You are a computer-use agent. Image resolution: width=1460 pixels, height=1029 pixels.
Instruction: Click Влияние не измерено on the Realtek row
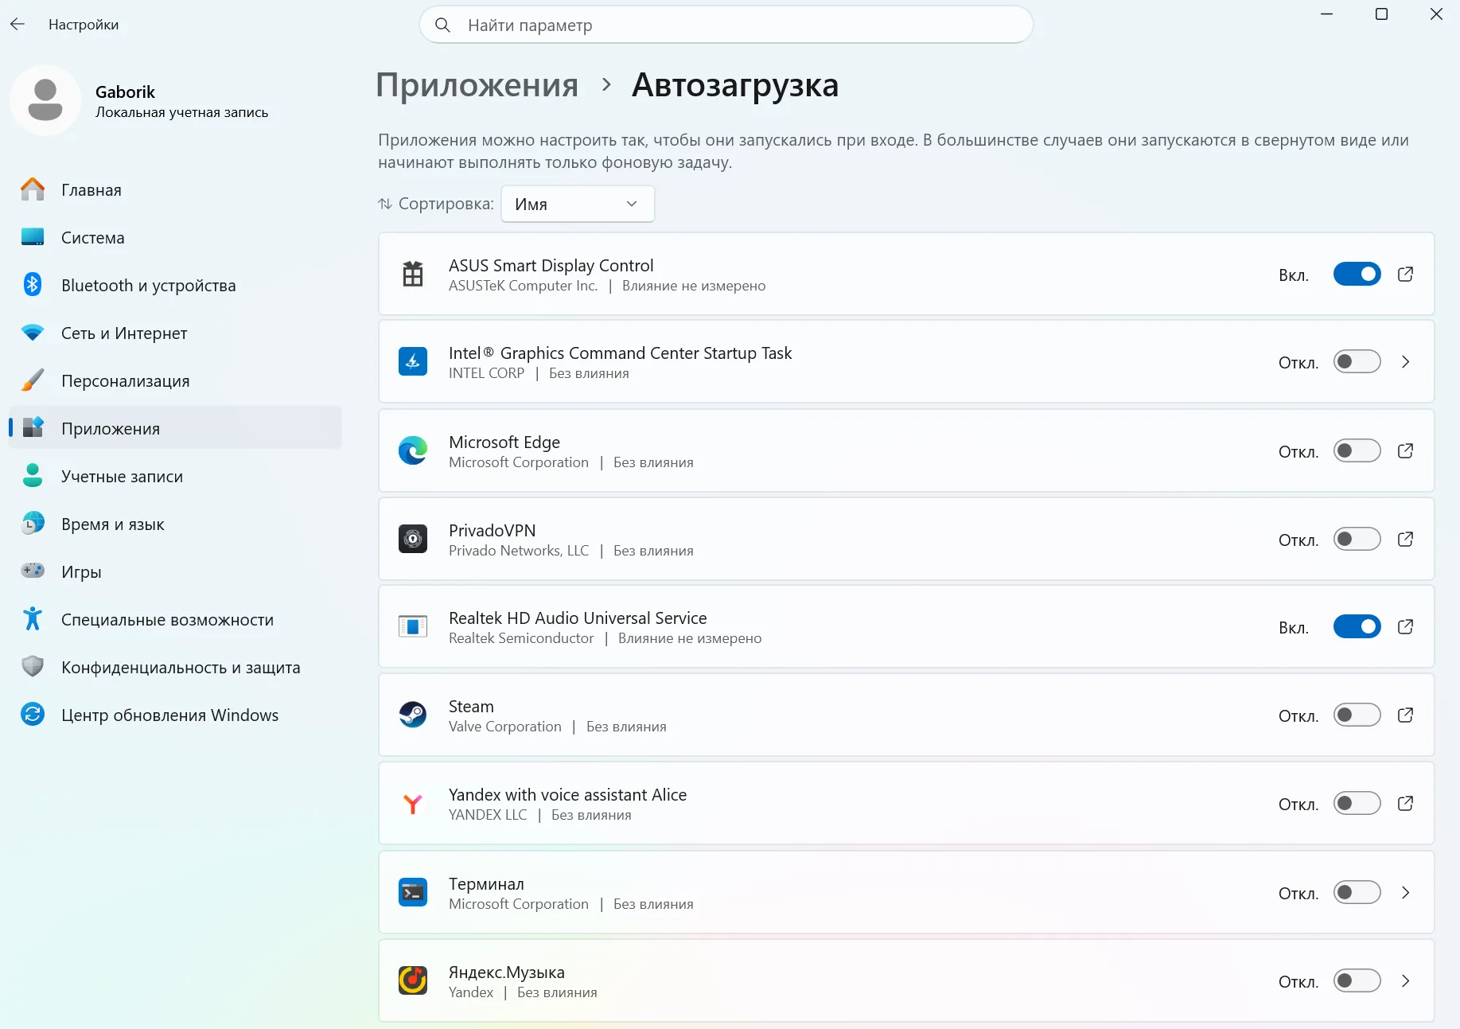pyautogui.click(x=690, y=638)
